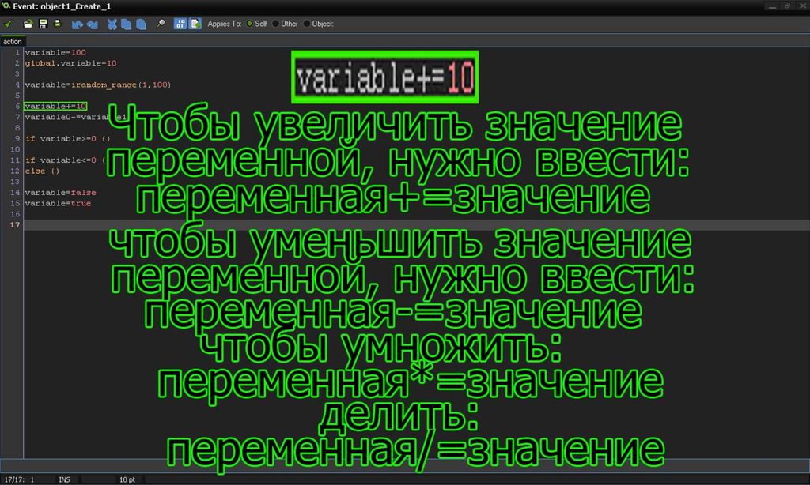Image resolution: width=810 pixels, height=485 pixels.
Task: Click line number 1 in the gutter
Action: coord(17,52)
